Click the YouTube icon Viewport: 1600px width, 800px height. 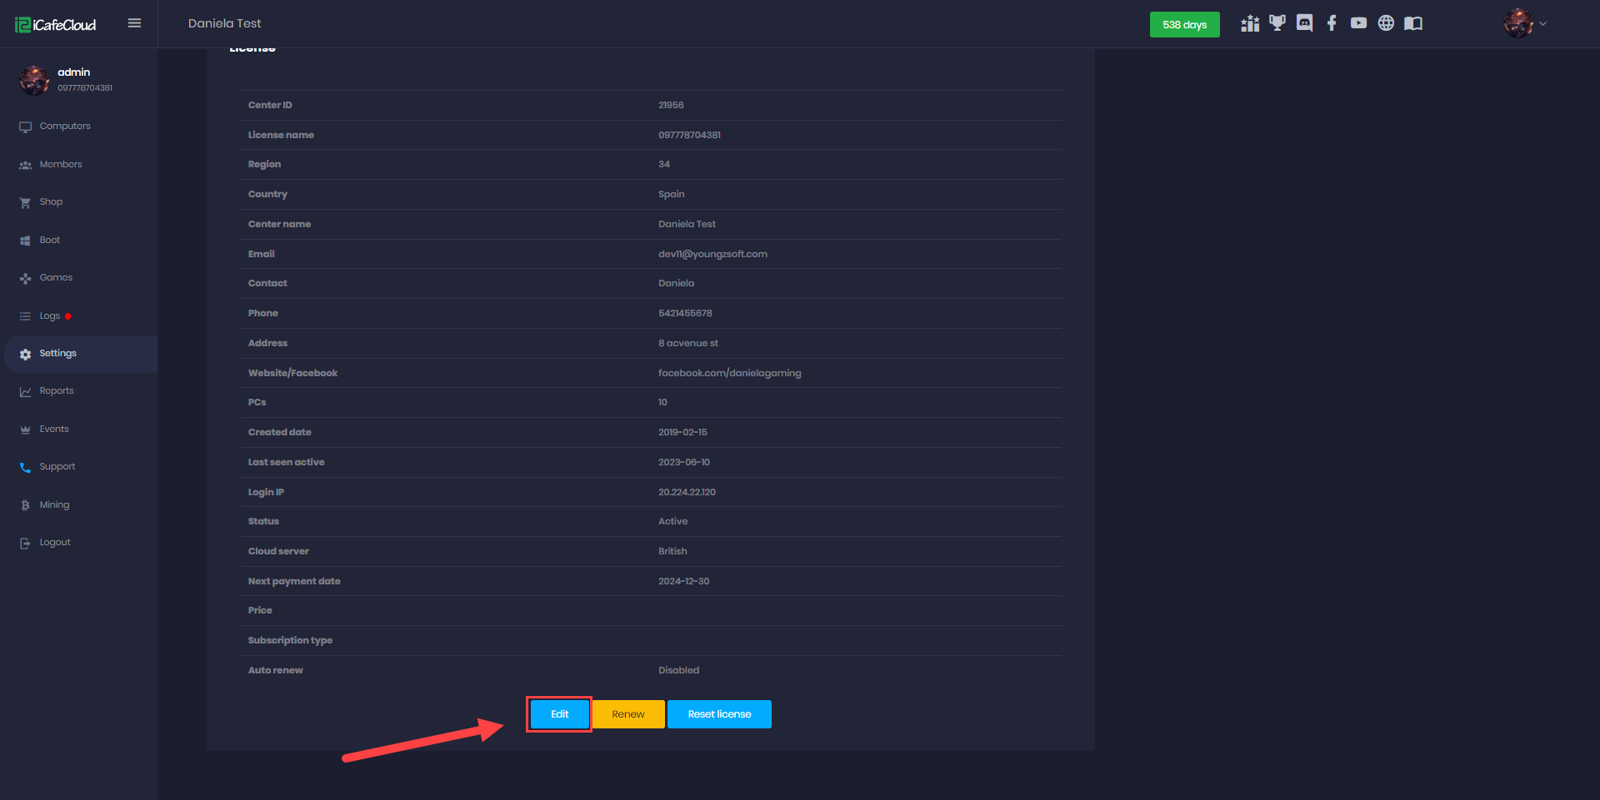click(1358, 23)
